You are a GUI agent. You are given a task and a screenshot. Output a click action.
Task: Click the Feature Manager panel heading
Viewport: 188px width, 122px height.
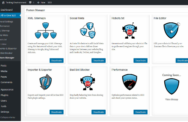tap(35, 10)
